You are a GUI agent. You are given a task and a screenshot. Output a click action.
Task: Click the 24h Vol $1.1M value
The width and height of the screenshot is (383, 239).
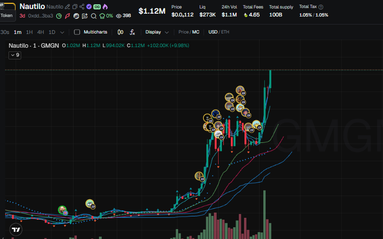click(229, 15)
